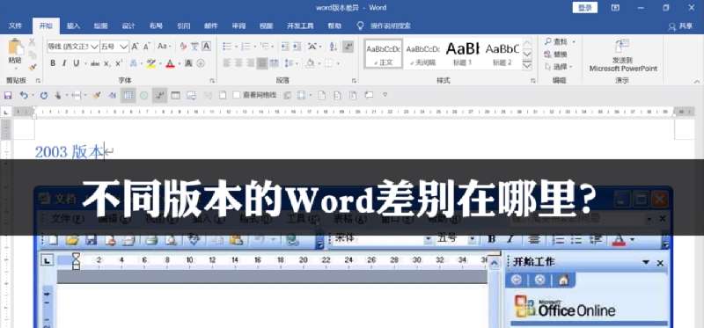704x328 pixels.
Task: Click the Format Painter icon in clipboard group
Action: [33, 67]
